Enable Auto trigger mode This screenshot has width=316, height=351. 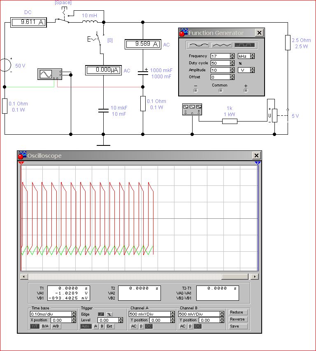click(86, 326)
